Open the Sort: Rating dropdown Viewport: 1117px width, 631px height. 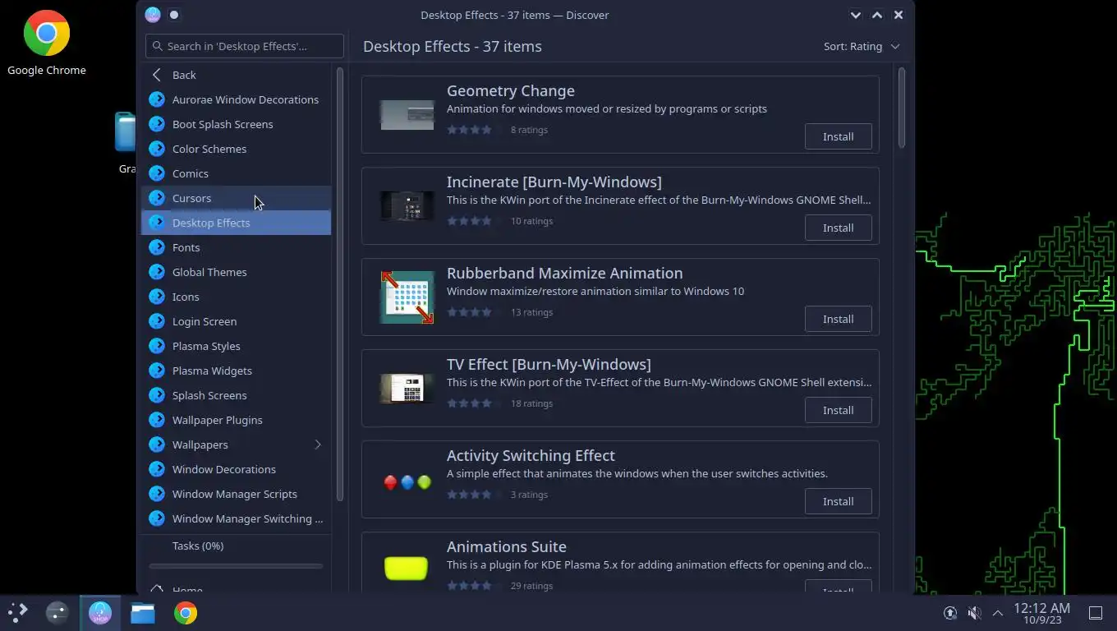[x=862, y=46]
